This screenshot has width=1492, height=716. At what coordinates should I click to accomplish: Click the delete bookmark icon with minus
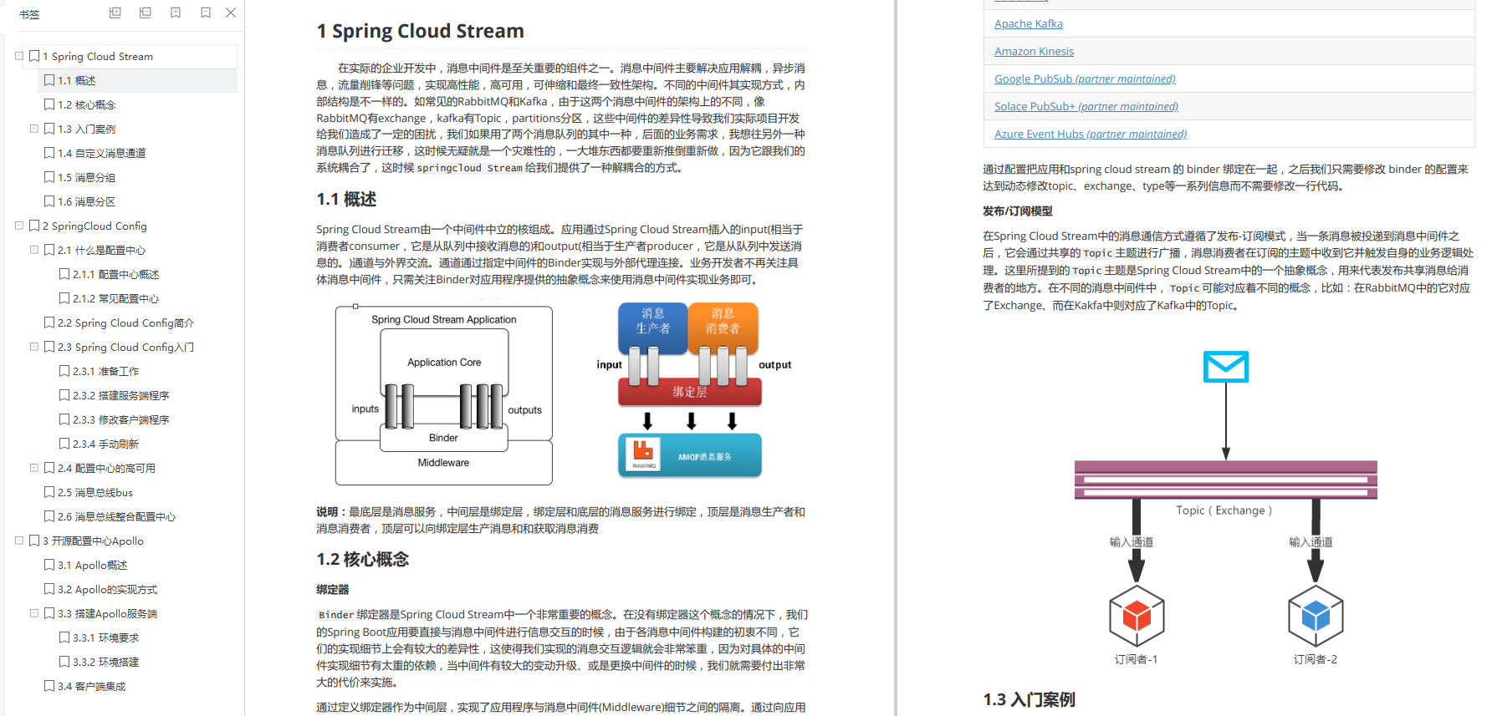(x=206, y=13)
